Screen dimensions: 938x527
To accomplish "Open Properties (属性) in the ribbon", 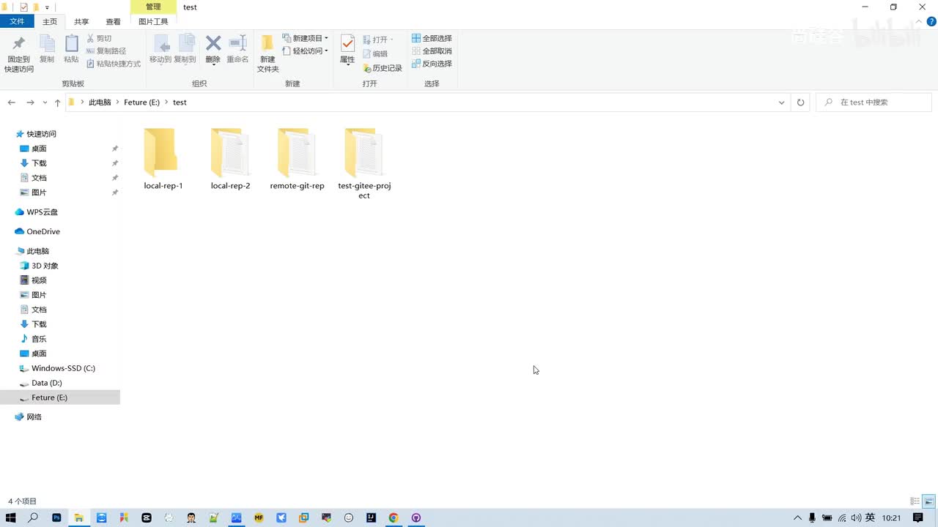I will 347,50.
